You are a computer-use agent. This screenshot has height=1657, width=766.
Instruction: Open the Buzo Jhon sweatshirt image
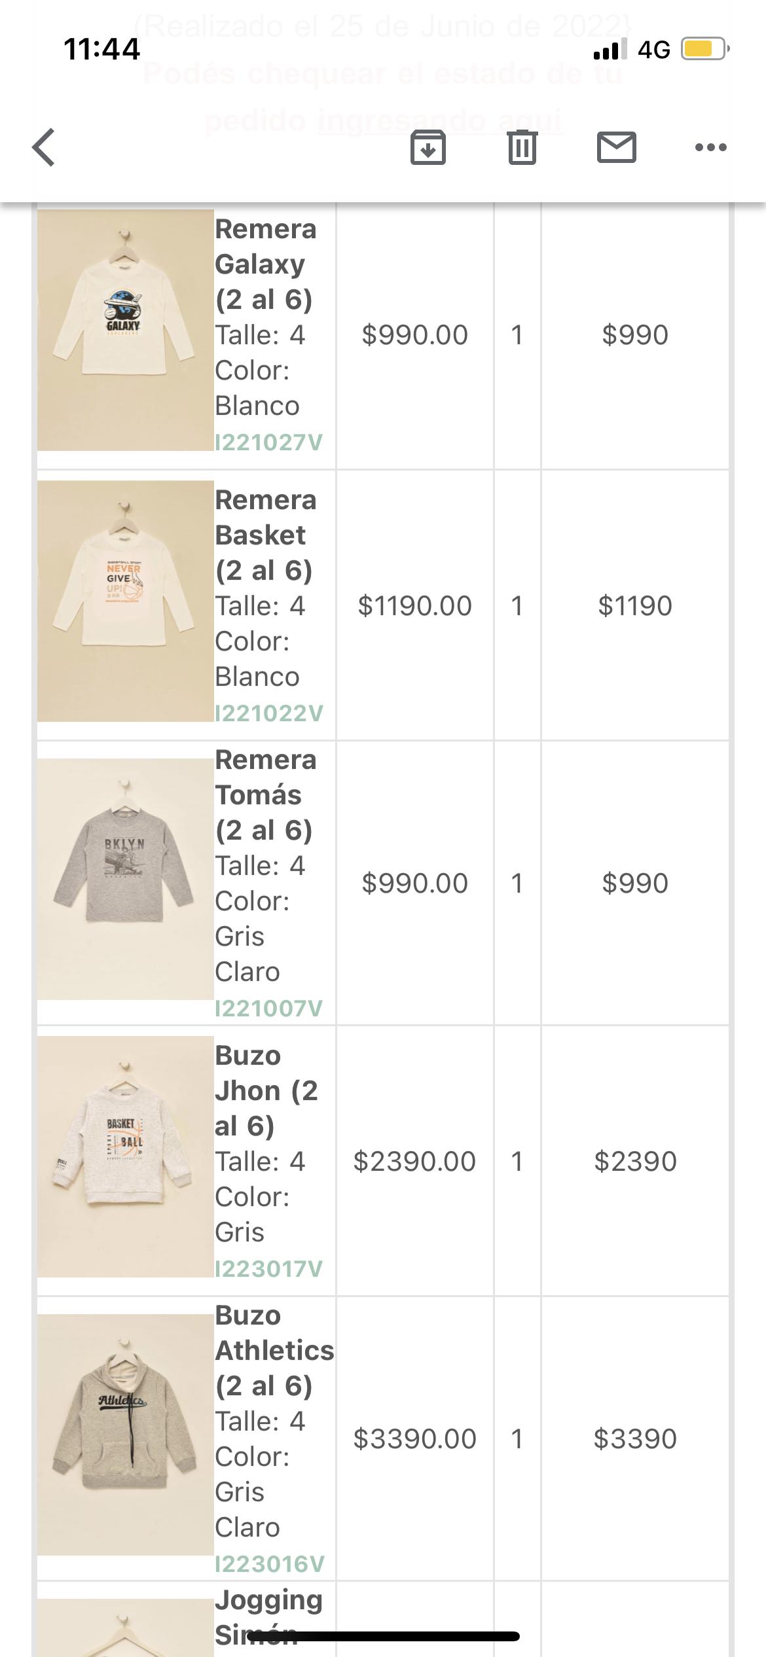(126, 1156)
